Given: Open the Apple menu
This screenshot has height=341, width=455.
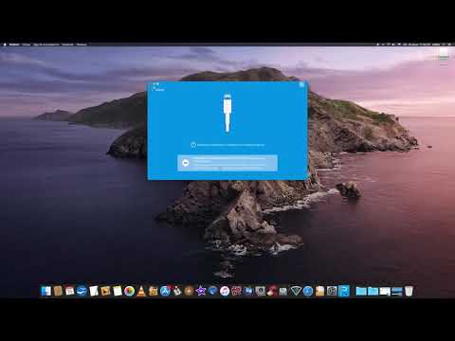Looking at the screenshot, I should (x=5, y=45).
